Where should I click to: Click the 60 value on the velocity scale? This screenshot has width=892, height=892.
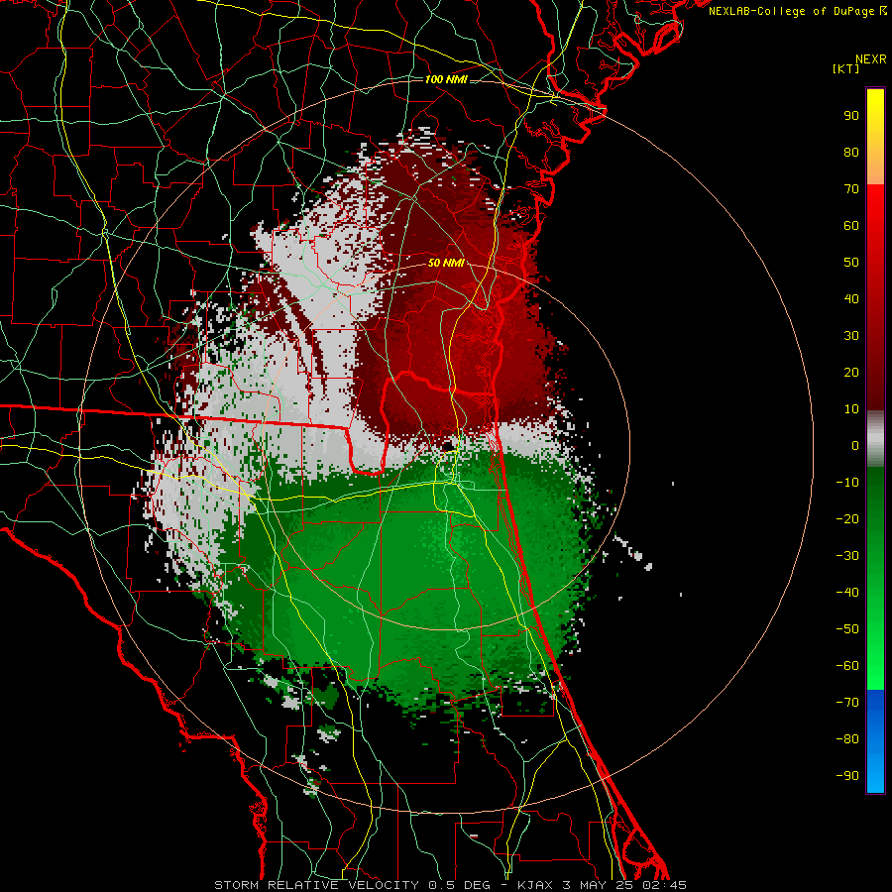pos(851,226)
